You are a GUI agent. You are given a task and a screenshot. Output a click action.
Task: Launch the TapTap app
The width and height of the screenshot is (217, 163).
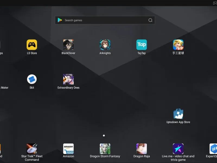tap(142, 45)
